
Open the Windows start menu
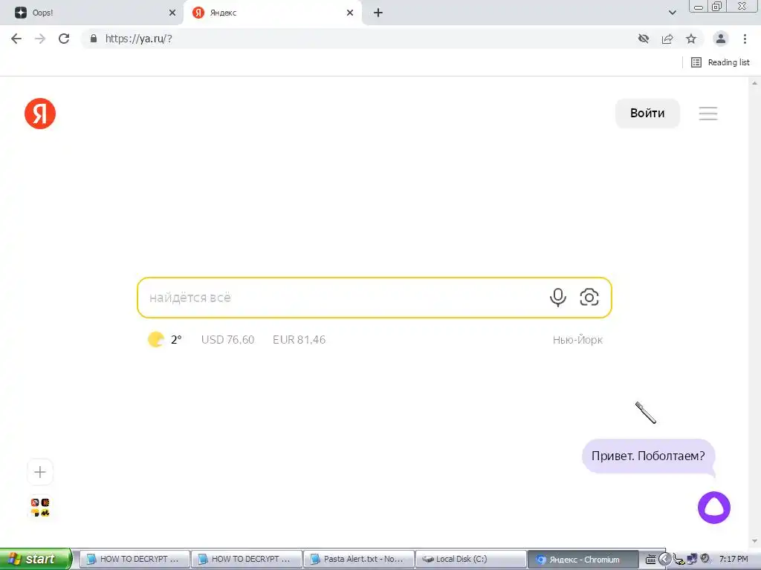(x=36, y=559)
